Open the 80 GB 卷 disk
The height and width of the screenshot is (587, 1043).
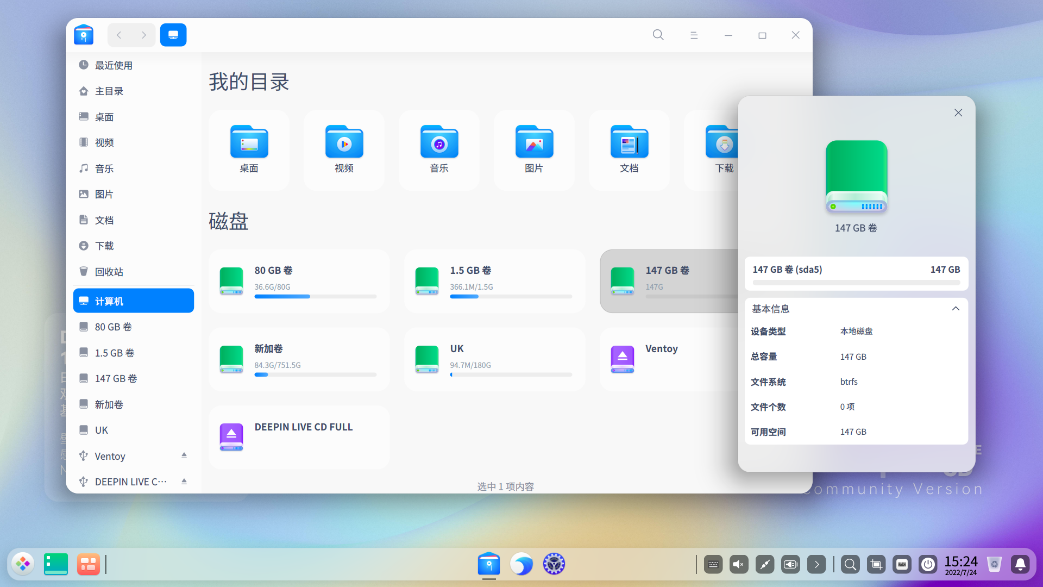299,281
